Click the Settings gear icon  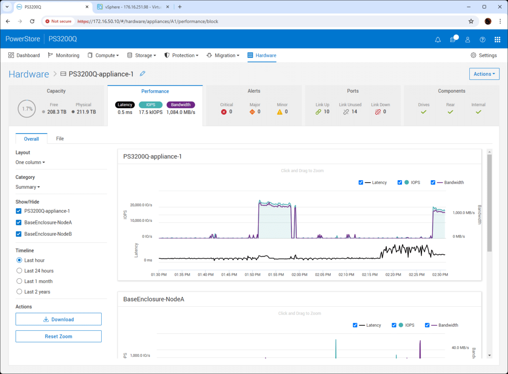(473, 55)
